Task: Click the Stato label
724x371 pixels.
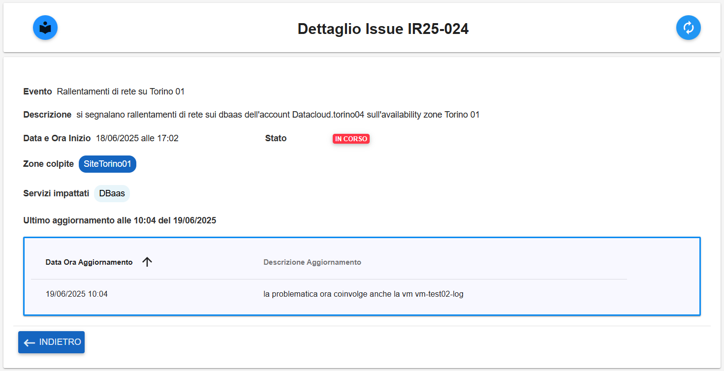Action: [276, 138]
